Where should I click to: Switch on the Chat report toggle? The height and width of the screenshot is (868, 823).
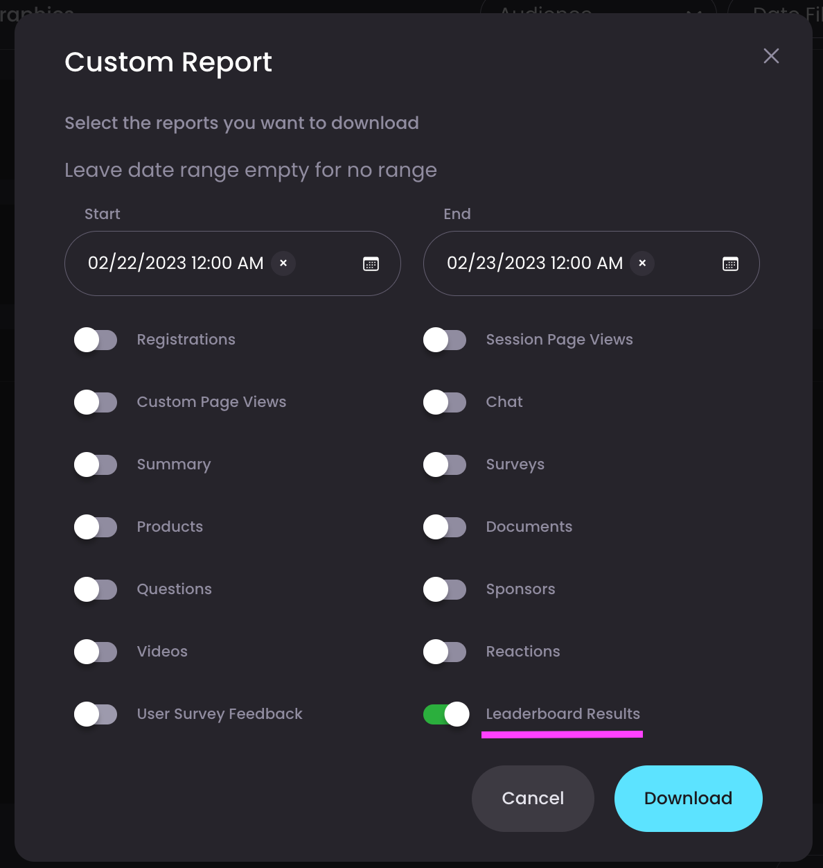tap(445, 402)
